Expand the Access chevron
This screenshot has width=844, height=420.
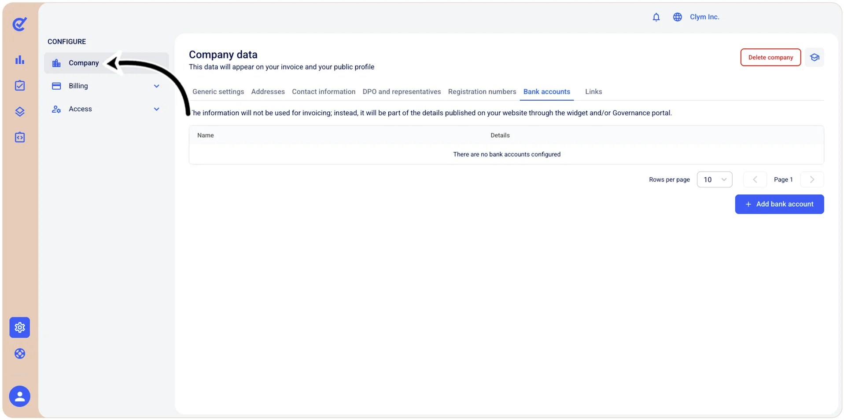coord(156,109)
